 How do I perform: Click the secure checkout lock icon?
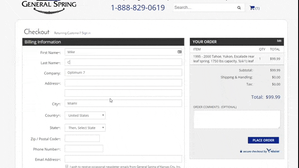click(x=241, y=151)
